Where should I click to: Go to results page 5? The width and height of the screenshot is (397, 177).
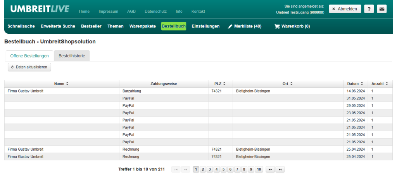coord(223,169)
